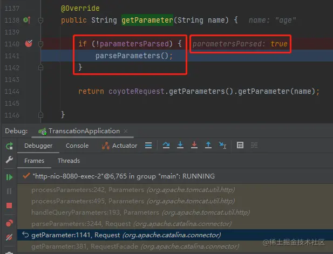Click the inline hint parametersParsed: true

(x=240, y=44)
